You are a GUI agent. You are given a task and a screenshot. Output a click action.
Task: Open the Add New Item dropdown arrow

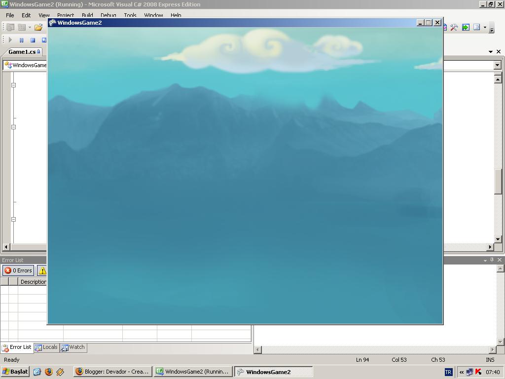(x=30, y=28)
